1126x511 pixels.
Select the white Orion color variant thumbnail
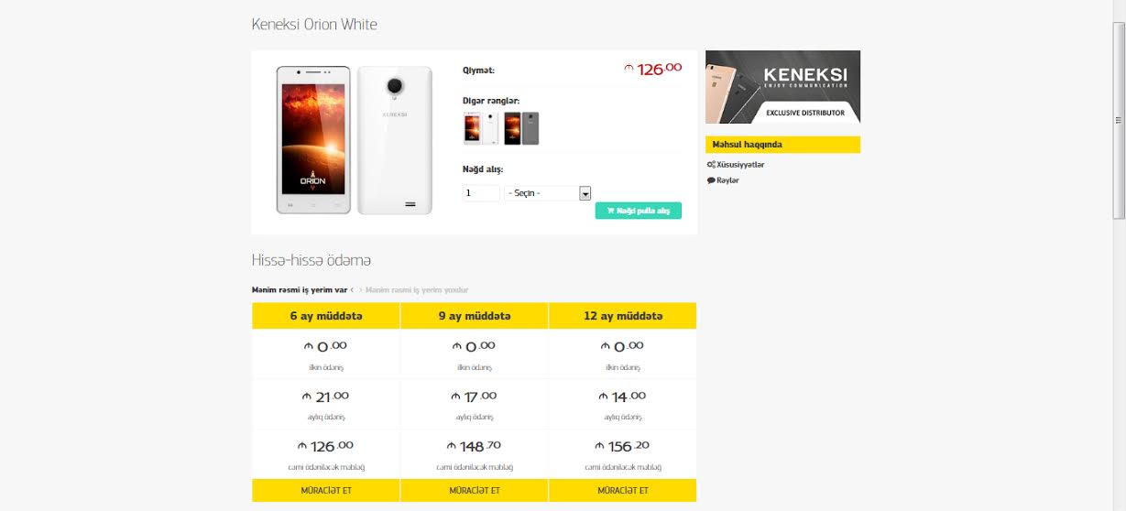[x=481, y=128]
